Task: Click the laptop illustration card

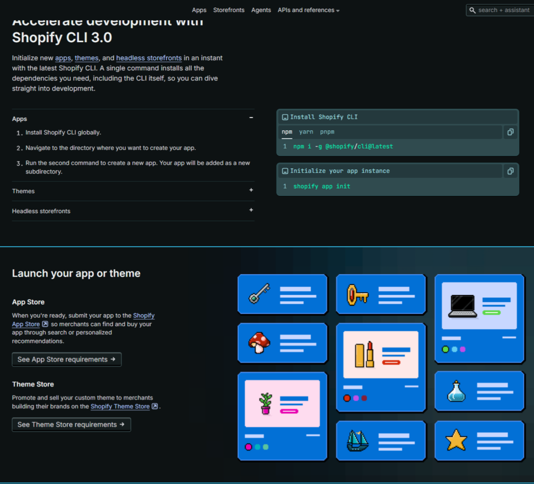Action: click(x=479, y=319)
